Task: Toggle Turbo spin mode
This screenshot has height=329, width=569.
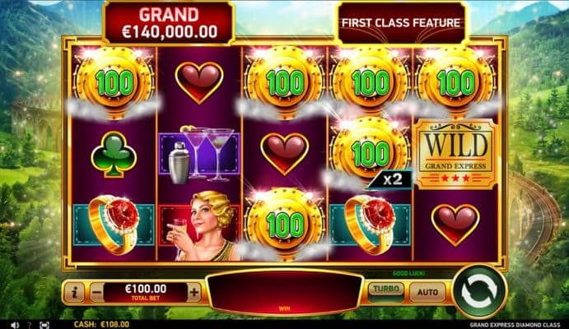Action: [x=386, y=290]
